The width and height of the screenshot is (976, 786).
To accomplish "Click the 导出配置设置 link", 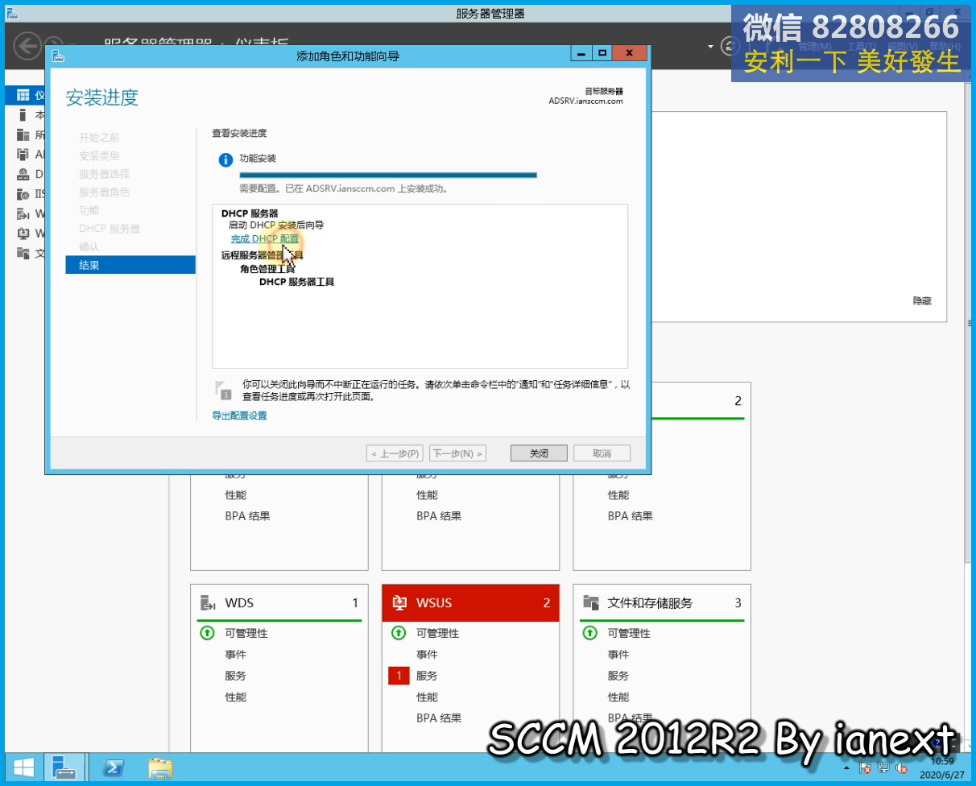I will 239,416.
